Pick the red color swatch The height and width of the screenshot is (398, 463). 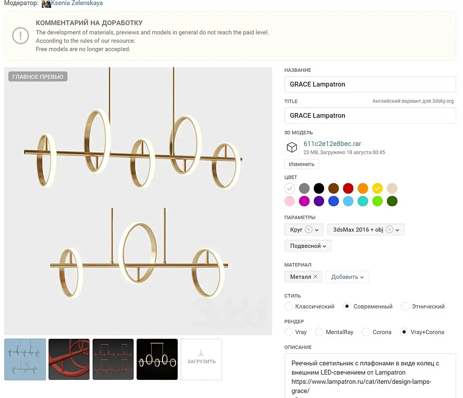point(348,188)
